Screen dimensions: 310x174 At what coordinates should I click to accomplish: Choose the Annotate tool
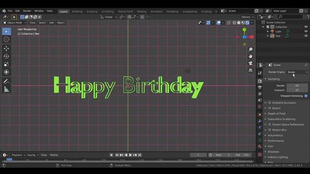6,81
